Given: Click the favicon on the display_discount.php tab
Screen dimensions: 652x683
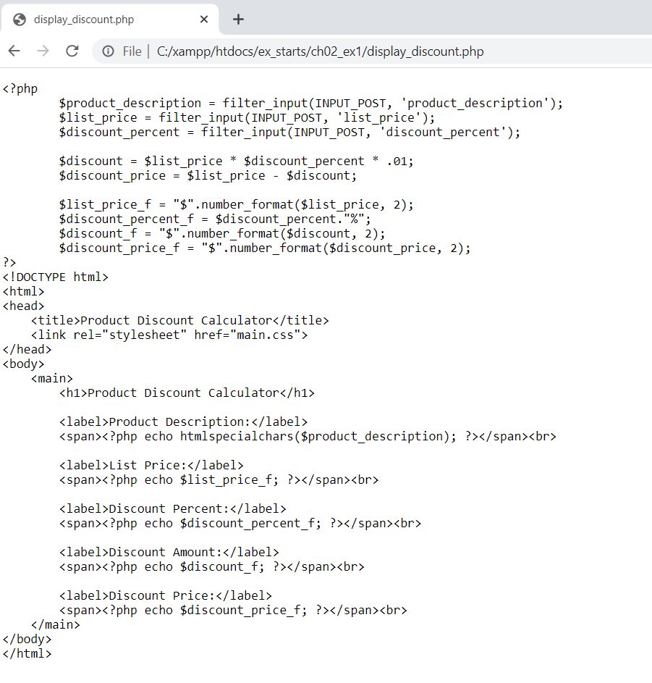Looking at the screenshot, I should (19, 20).
